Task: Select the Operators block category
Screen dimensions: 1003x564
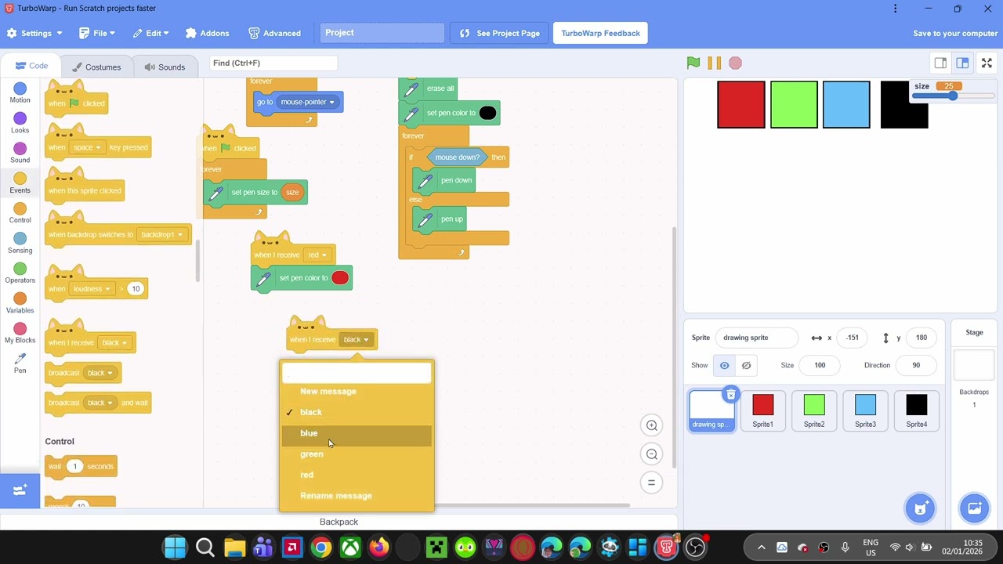Action: (x=20, y=273)
